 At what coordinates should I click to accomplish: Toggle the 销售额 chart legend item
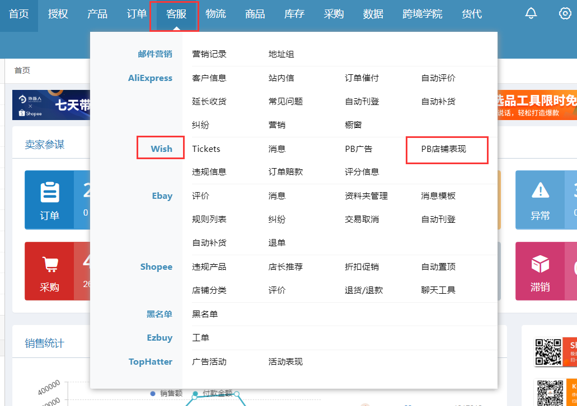(167, 393)
